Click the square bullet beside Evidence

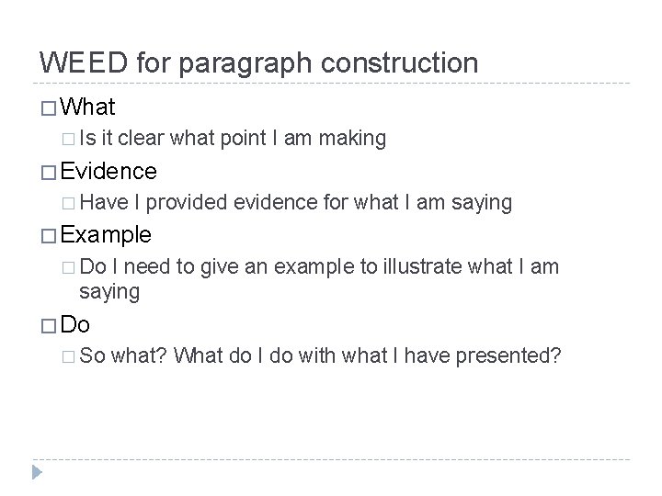(49, 173)
